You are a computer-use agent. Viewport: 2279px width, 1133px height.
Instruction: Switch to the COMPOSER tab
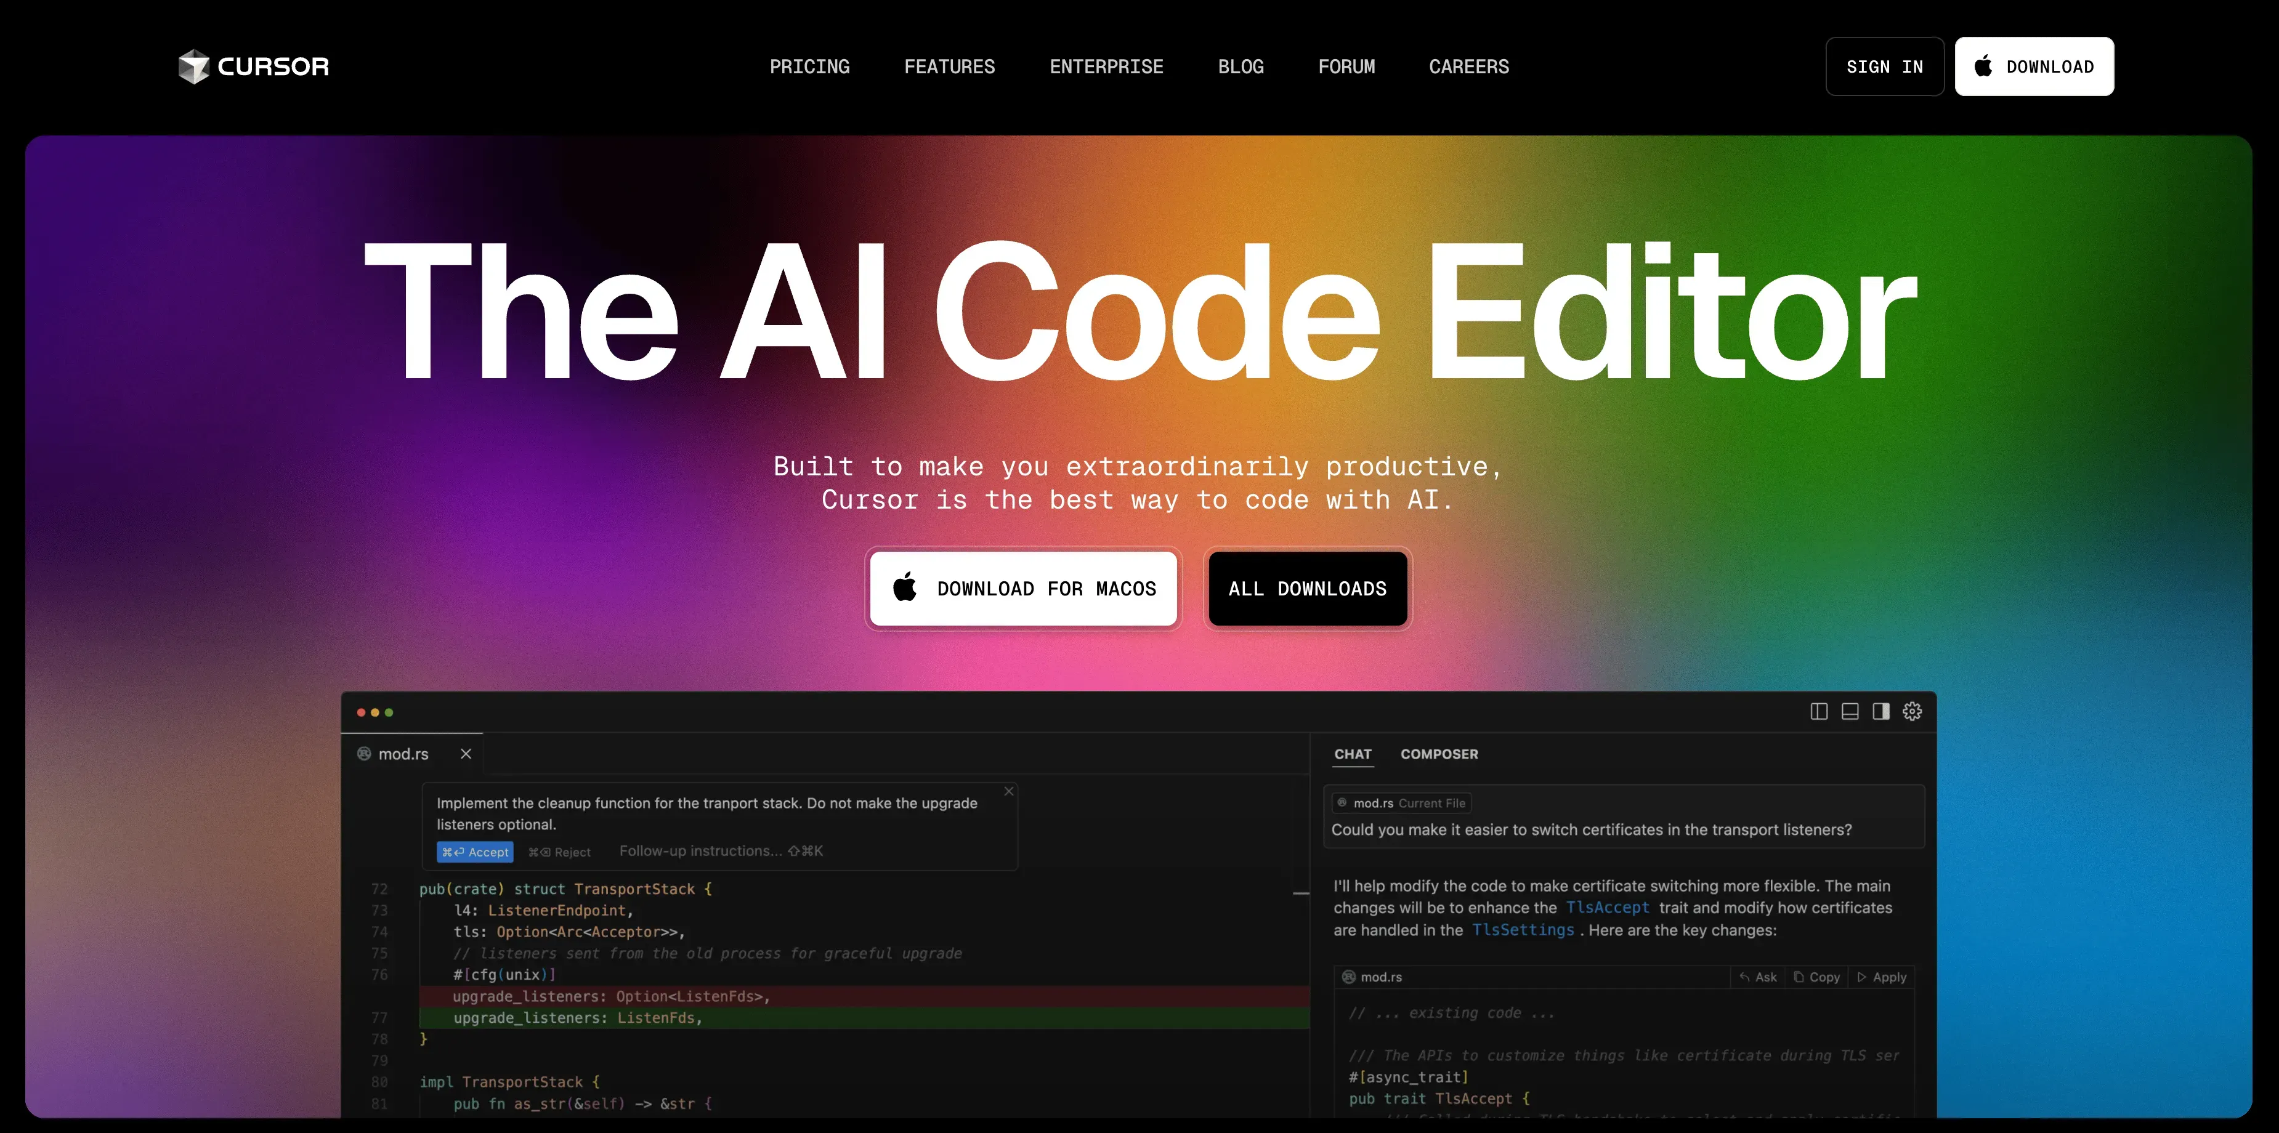1438,754
